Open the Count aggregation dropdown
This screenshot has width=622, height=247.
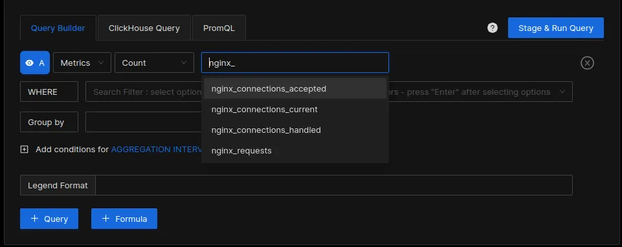154,63
